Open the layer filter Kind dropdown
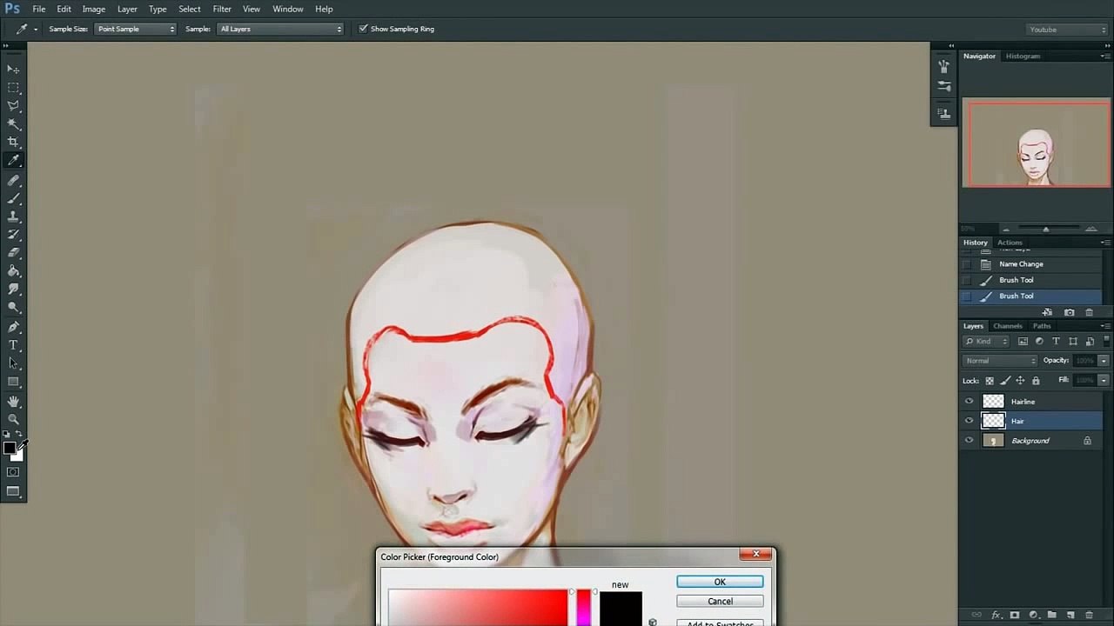 pos(986,342)
